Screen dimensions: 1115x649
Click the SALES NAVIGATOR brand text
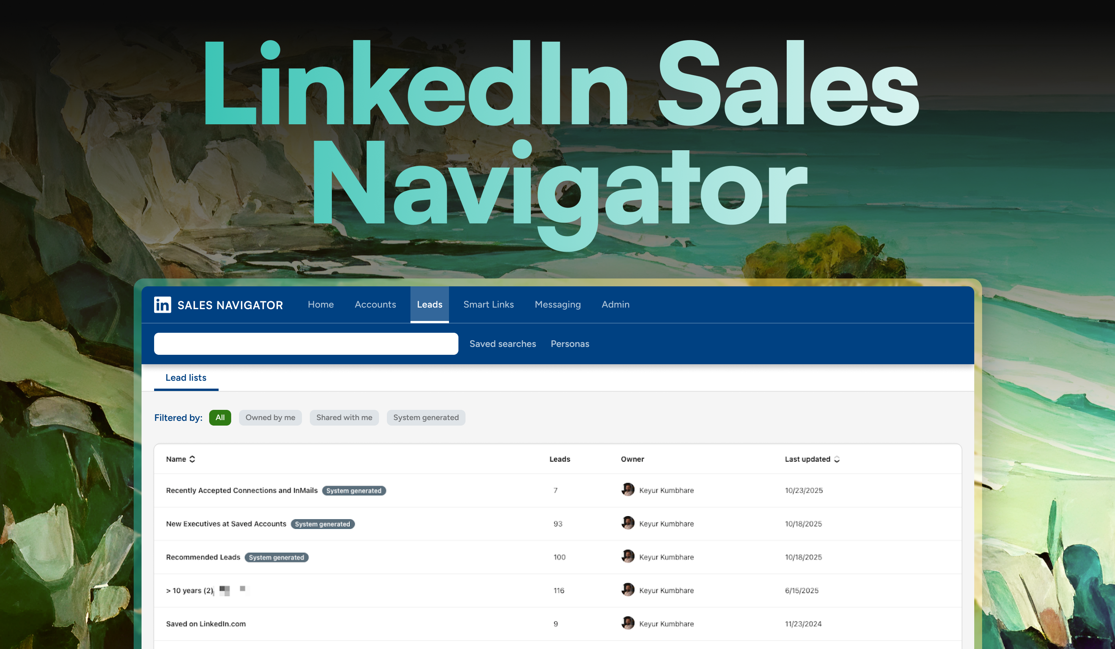click(x=230, y=305)
